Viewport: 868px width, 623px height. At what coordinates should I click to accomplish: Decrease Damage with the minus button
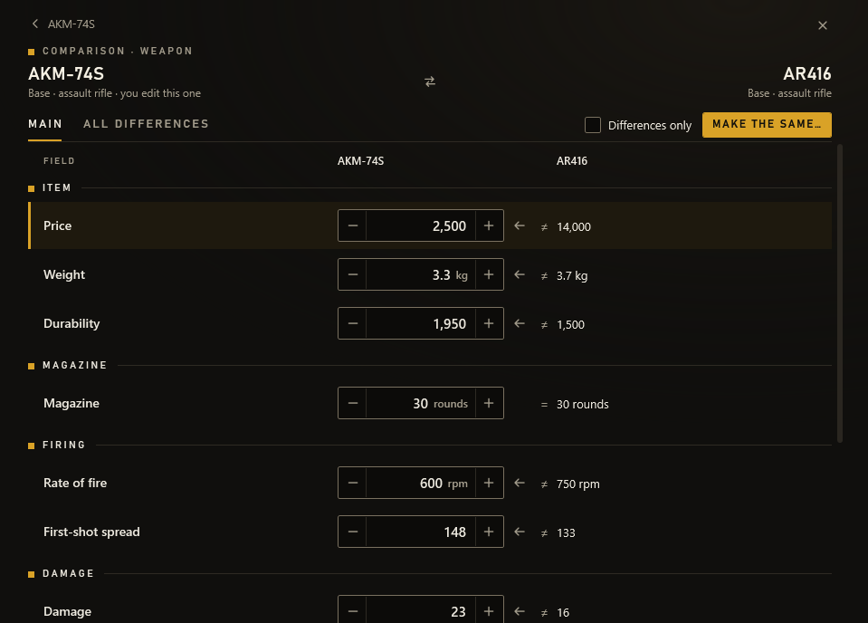tap(353, 610)
